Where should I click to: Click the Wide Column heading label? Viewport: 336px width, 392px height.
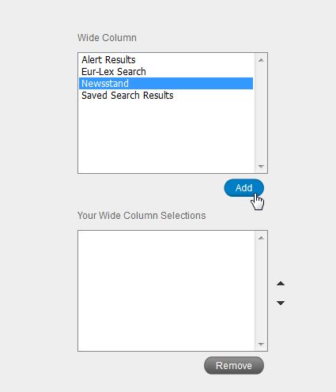[x=107, y=38]
